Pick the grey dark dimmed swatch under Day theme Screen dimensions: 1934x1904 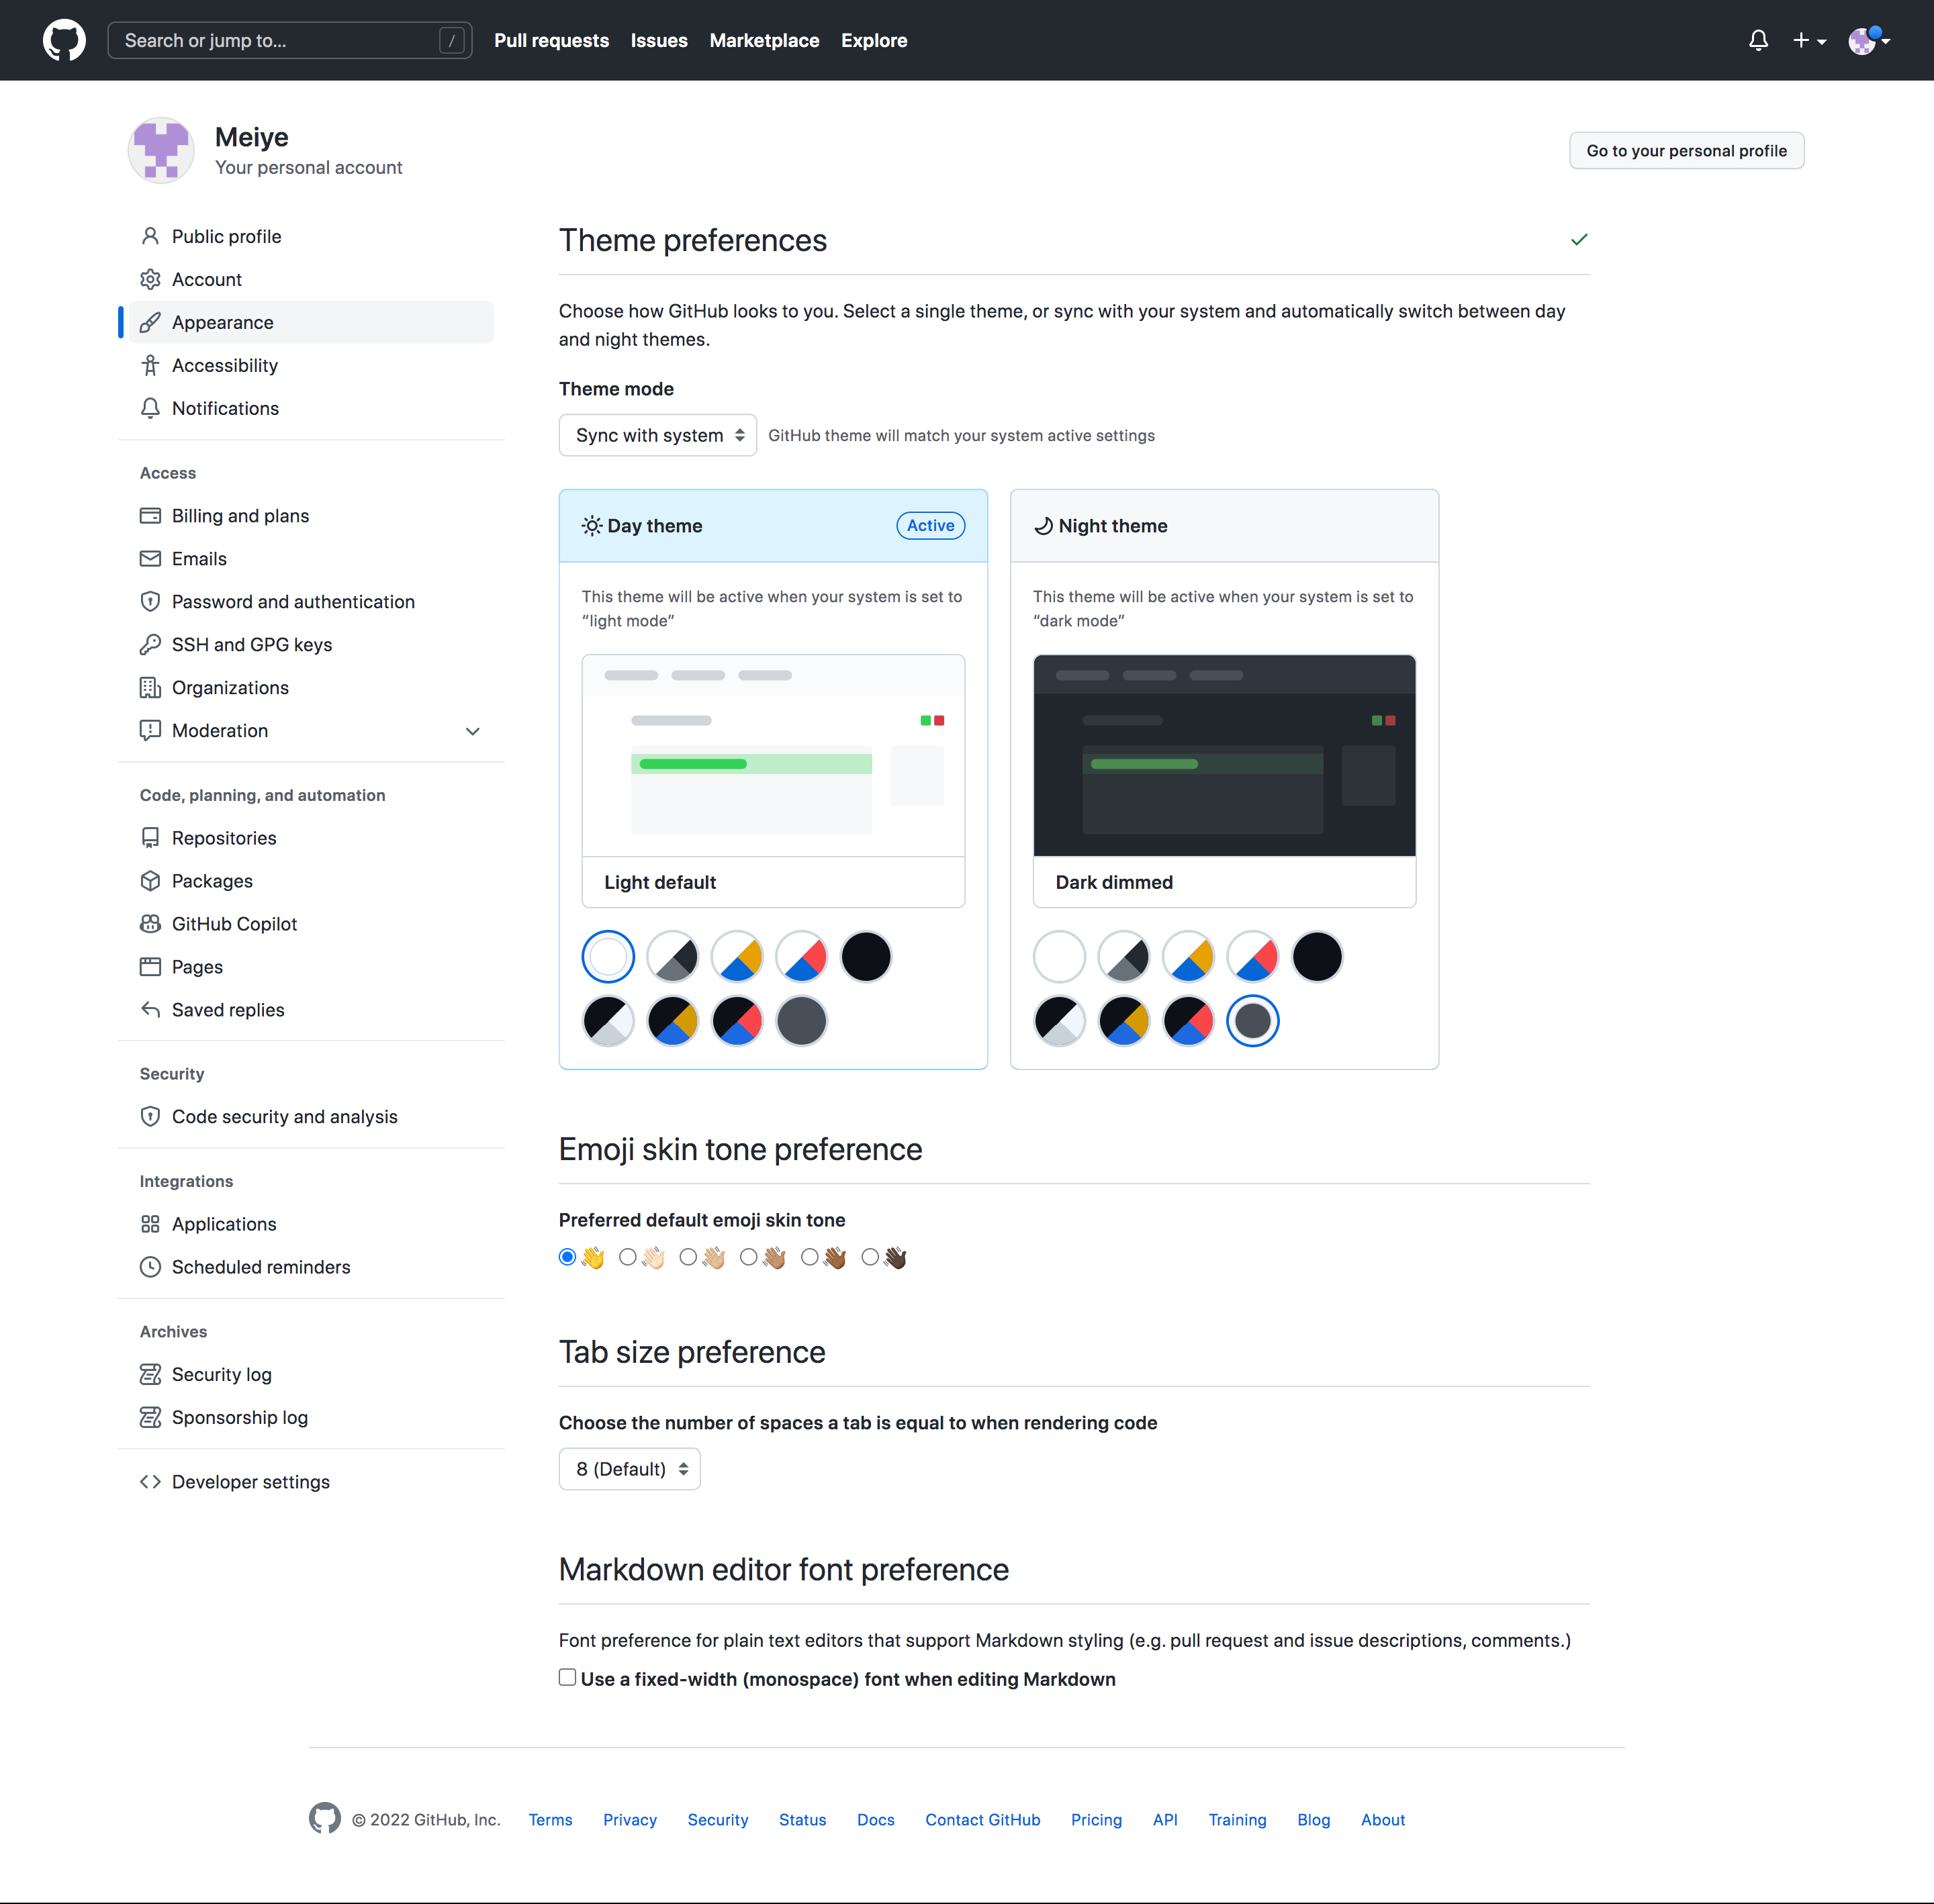802,1021
